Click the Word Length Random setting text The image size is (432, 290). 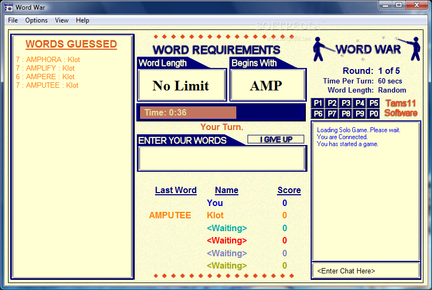tap(367, 90)
